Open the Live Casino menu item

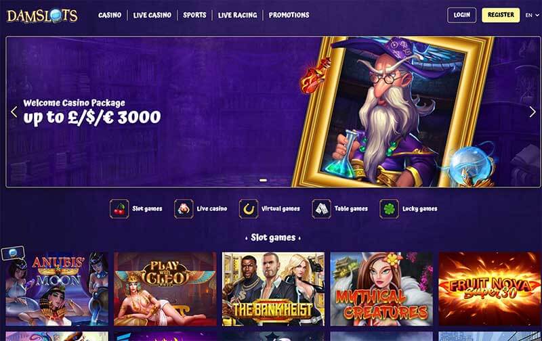coord(152,15)
